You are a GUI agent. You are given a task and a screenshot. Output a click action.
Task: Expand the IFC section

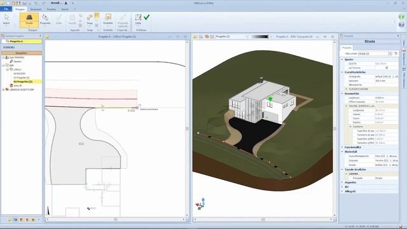pyautogui.click(x=342, y=187)
